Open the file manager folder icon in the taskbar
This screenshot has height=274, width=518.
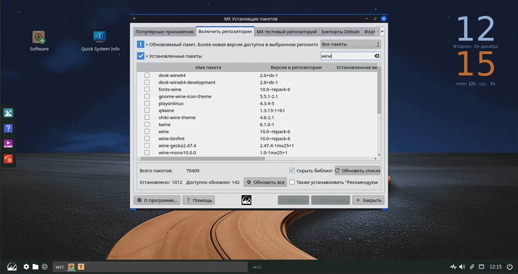(35, 267)
